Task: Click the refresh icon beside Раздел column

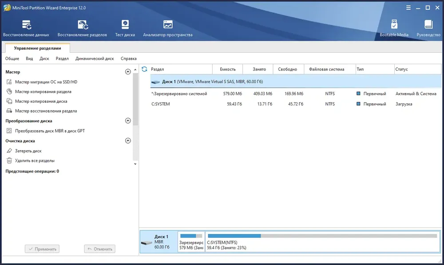Action: (144, 69)
